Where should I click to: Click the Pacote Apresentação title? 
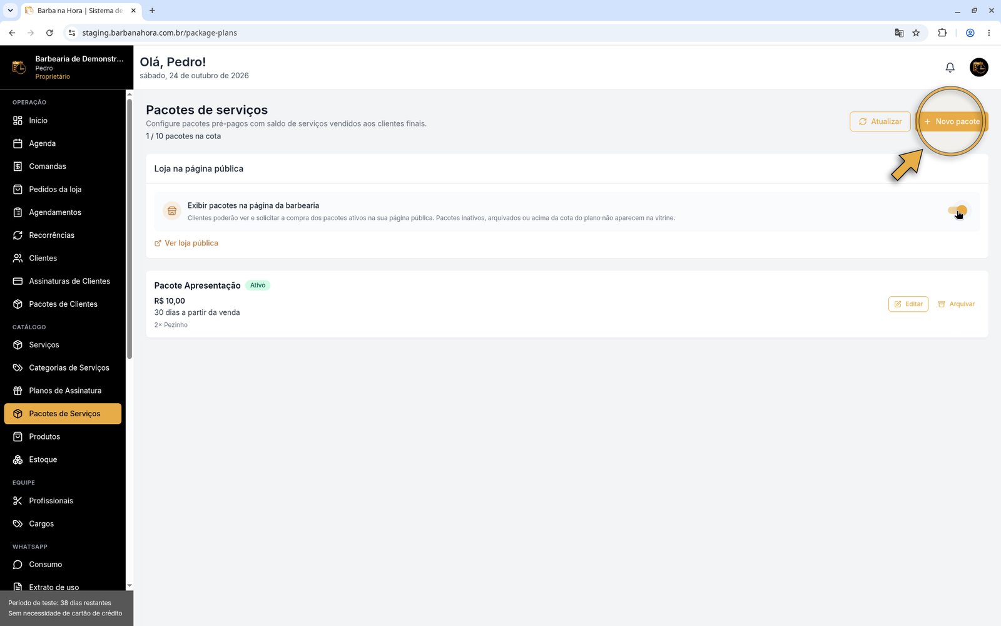197,285
